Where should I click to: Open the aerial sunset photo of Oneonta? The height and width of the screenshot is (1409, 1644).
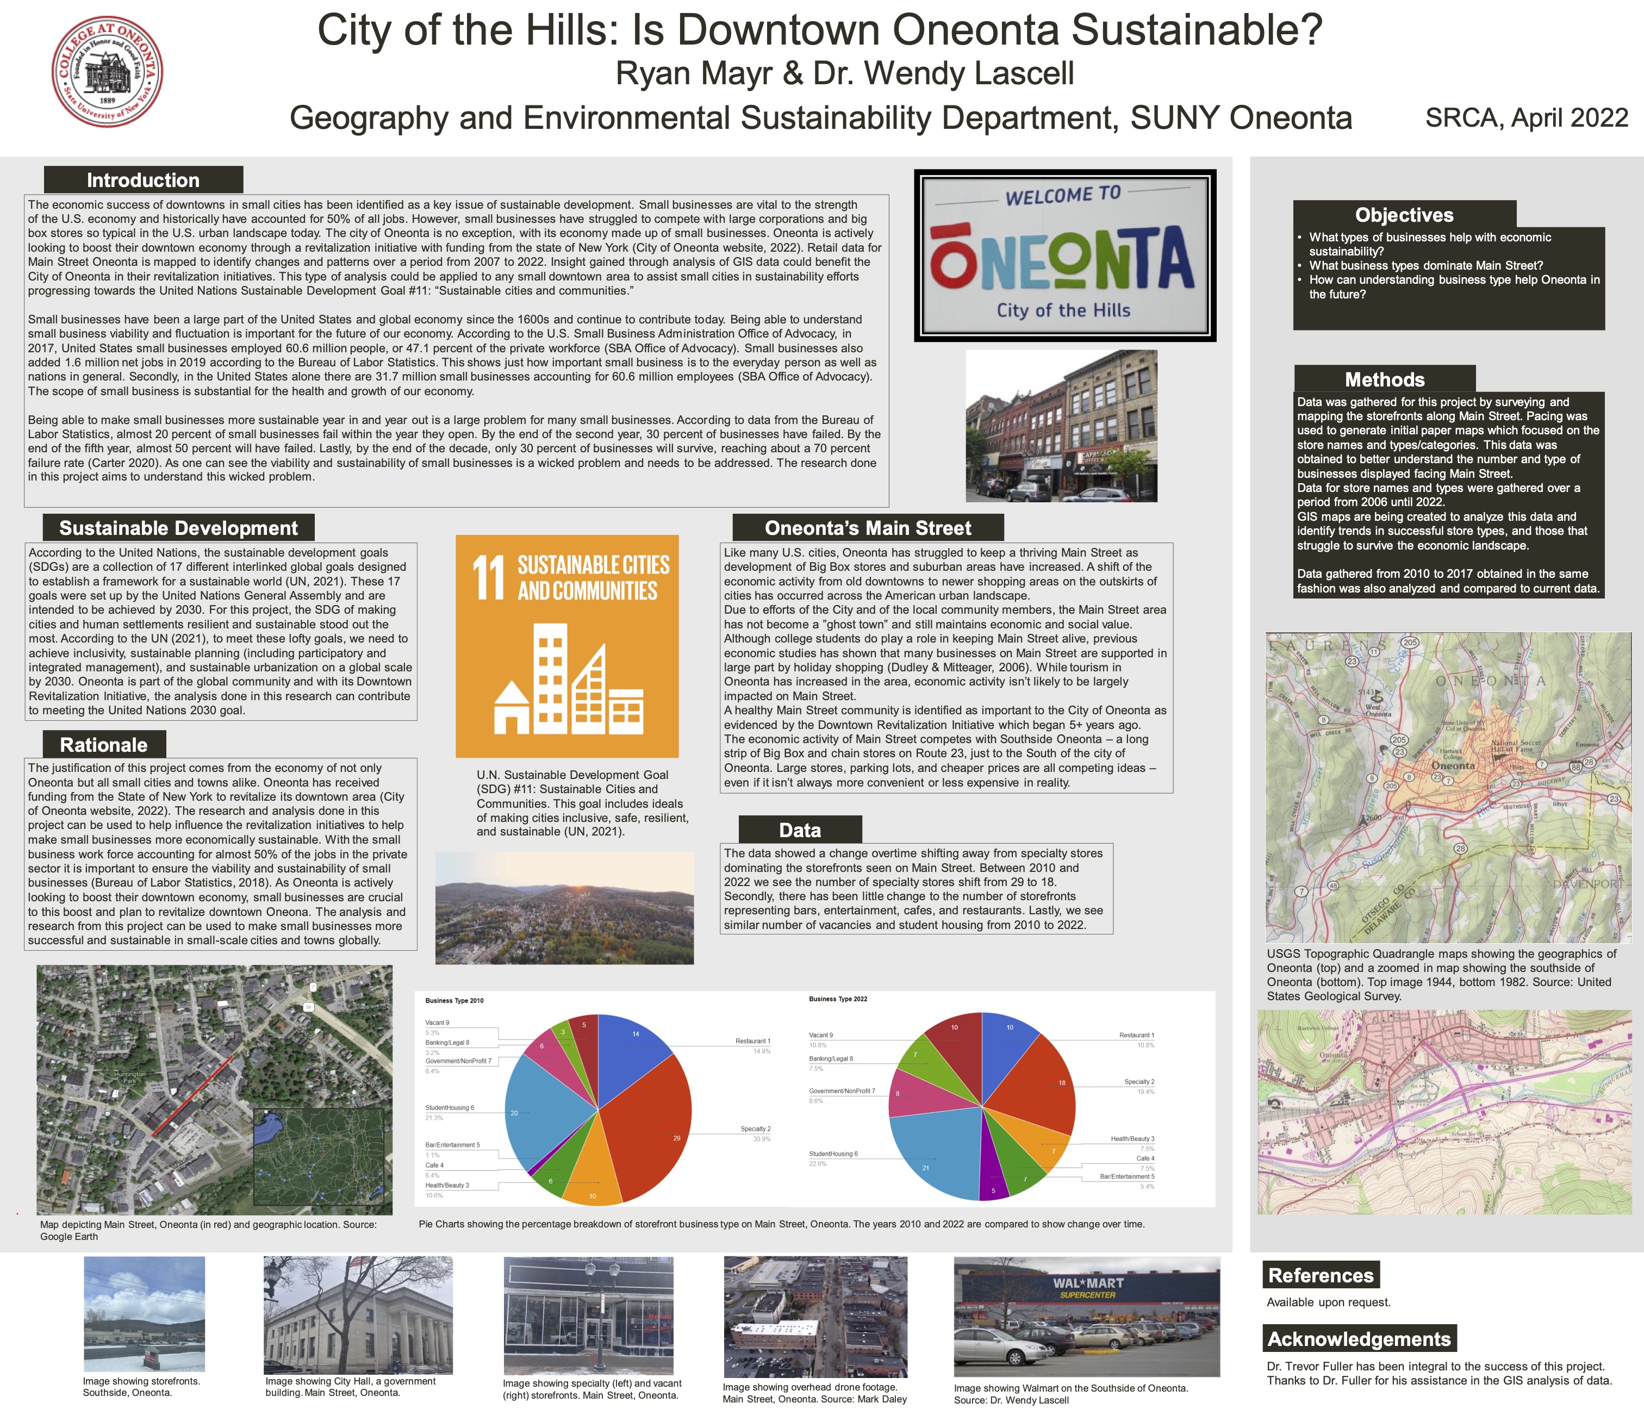pyautogui.click(x=564, y=908)
